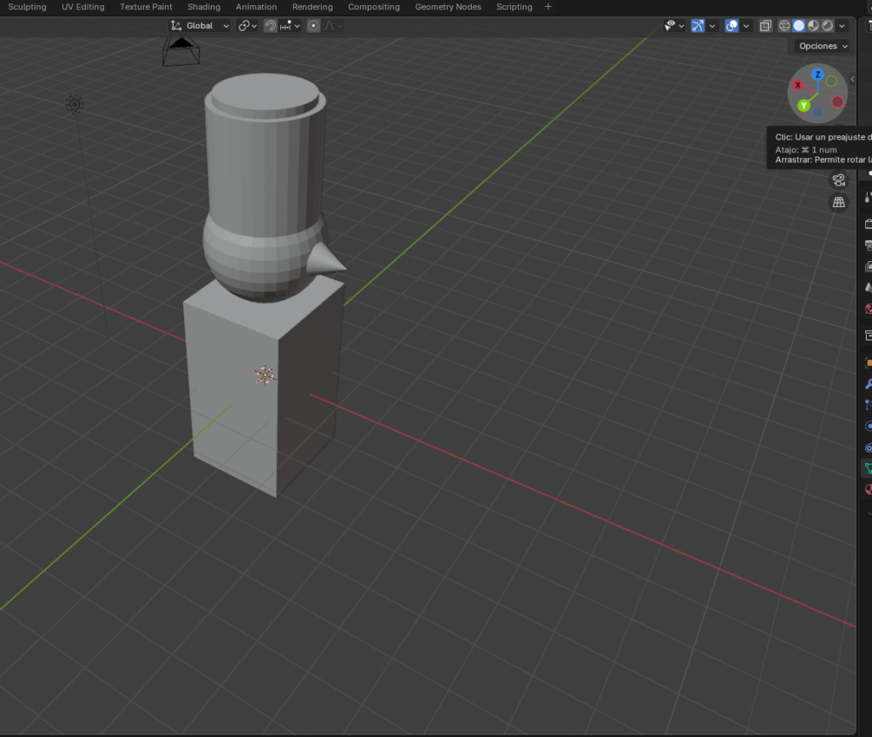
Task: Toggle camera view with the camera icon
Action: point(839,180)
